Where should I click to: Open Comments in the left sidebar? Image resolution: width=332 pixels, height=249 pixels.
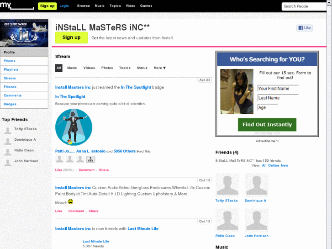point(24,95)
